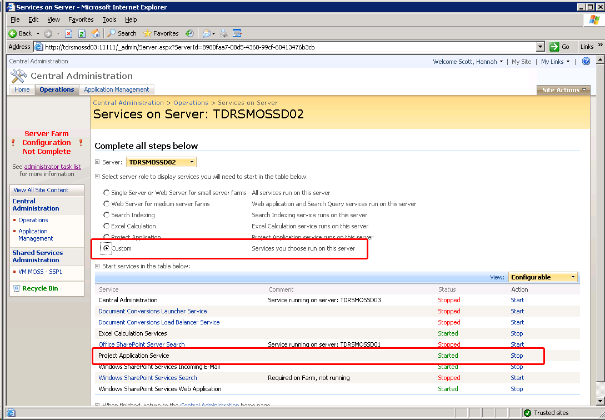
Task: Click the Mail envelope toolbar icon
Action: pos(207,33)
